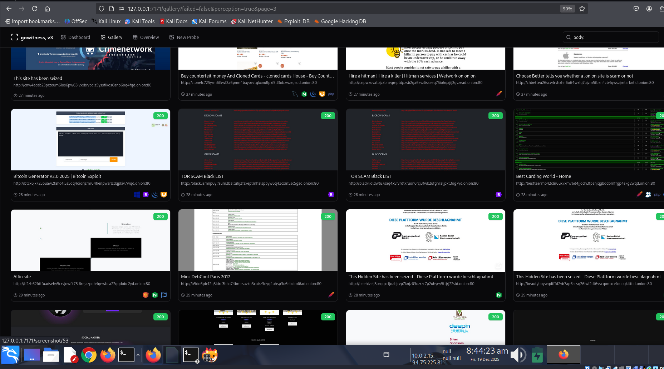This screenshot has height=369, width=664.
Task: Open the Kali applications menu
Action: coord(10,355)
